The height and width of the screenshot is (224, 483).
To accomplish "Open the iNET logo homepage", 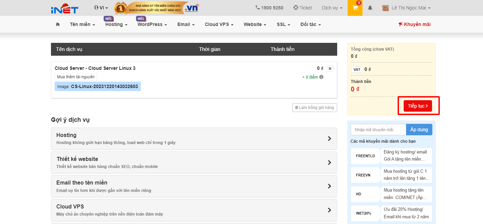I will (x=64, y=8).
